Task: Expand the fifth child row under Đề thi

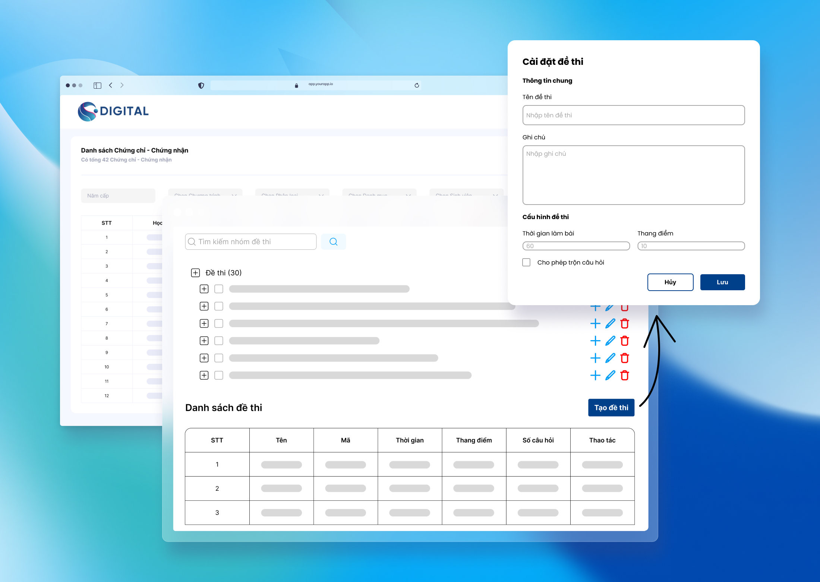Action: [x=204, y=358]
